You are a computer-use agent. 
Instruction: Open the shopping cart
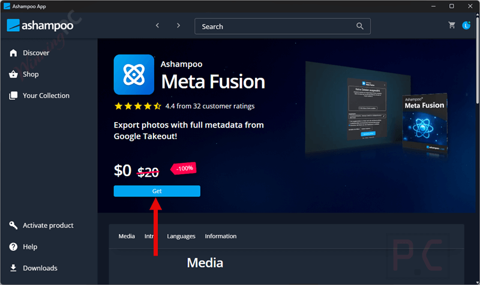point(452,25)
